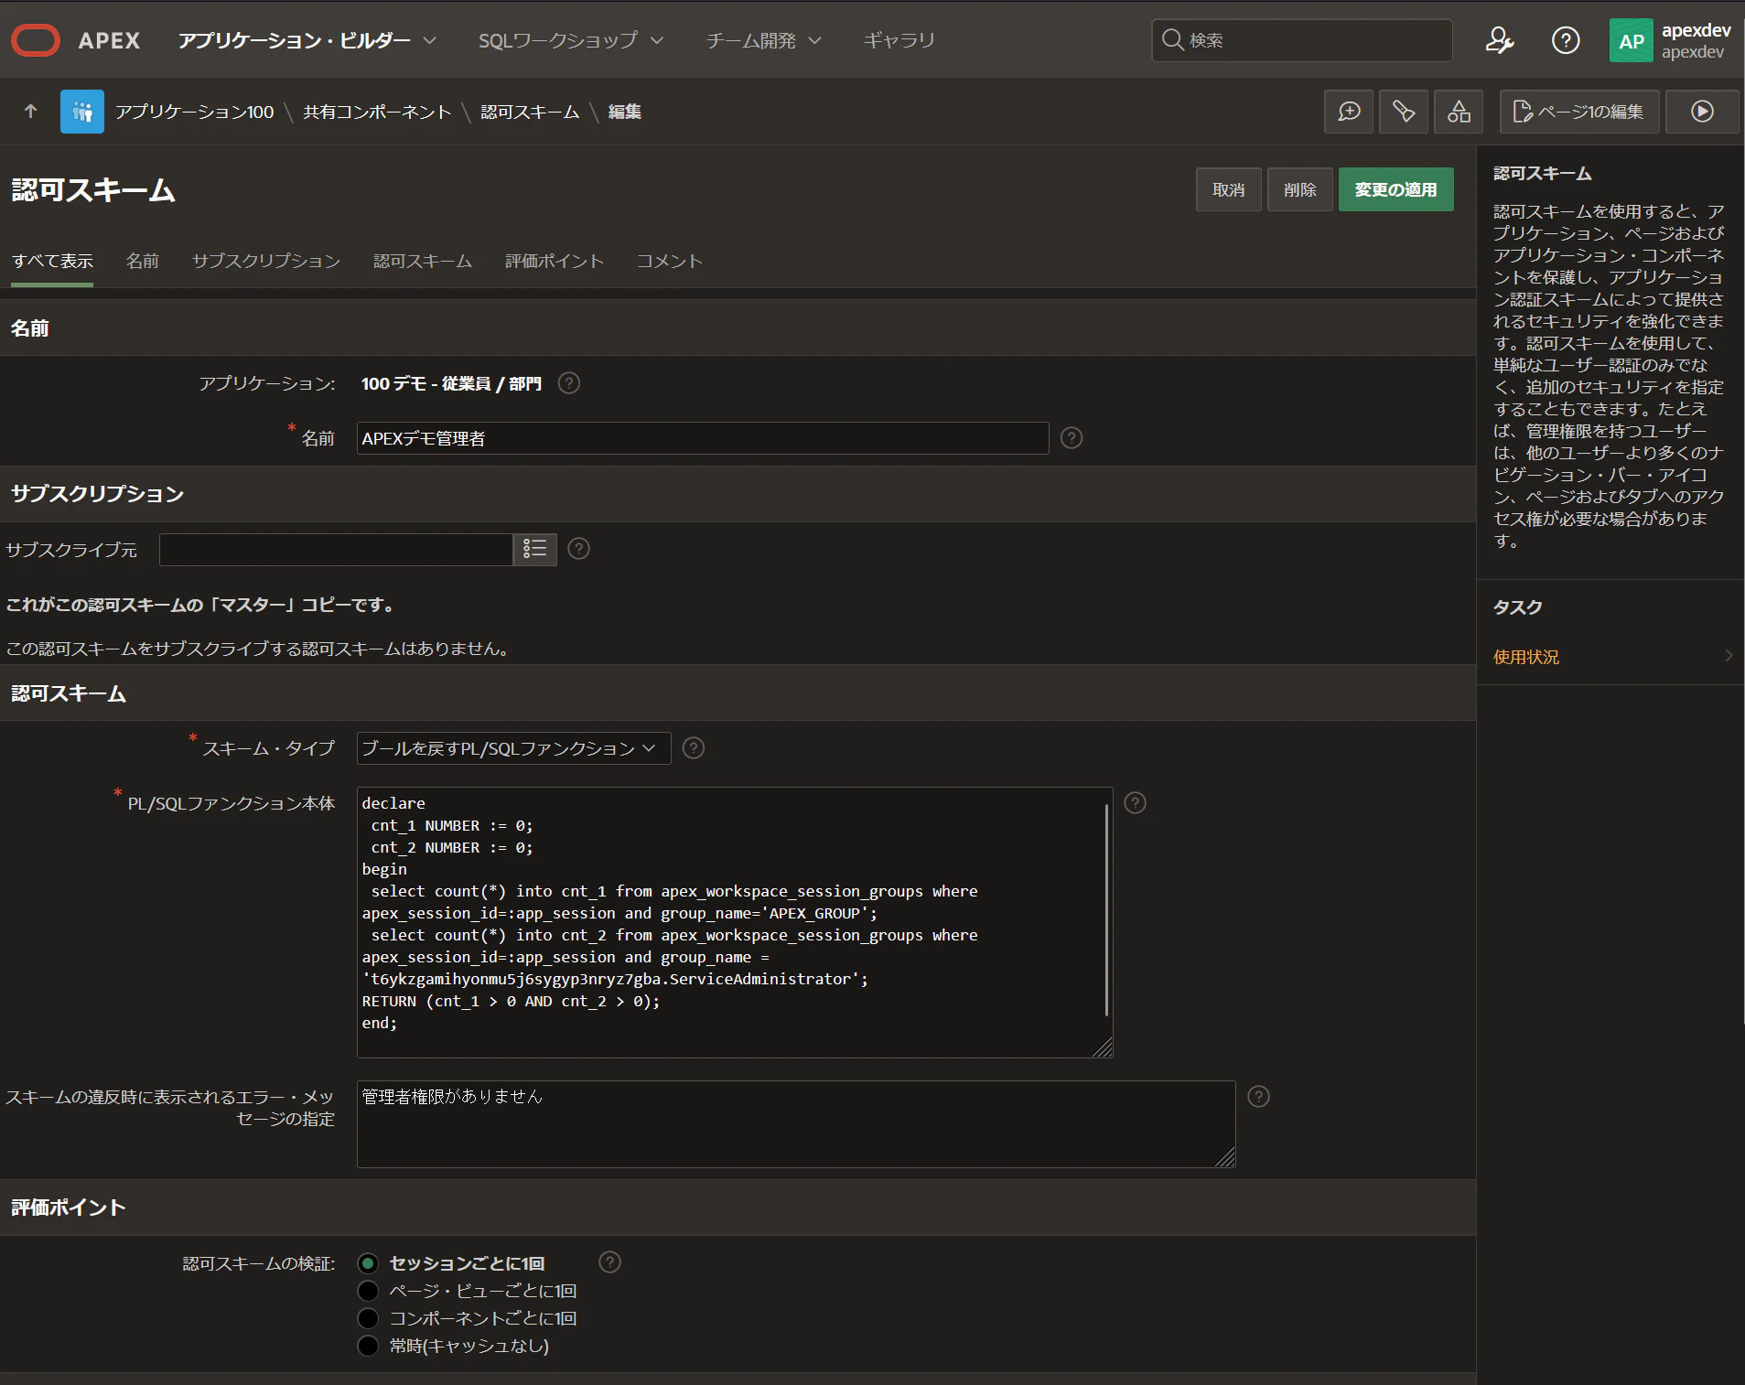Click the blue application 100 icon
Image resolution: width=1745 pixels, height=1385 pixels.
pyautogui.click(x=82, y=112)
